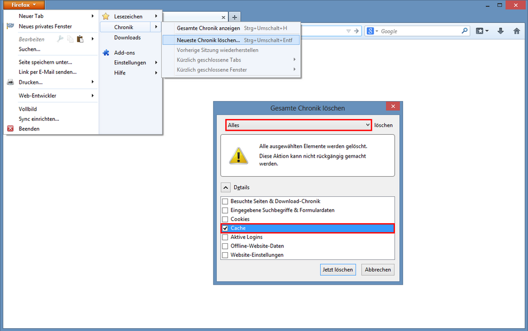Viewport: 528px width, 331px height.
Task: Open the Google search engine dropdown
Action: tap(376, 31)
